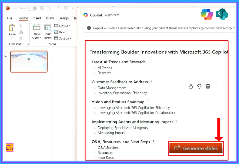Image resolution: width=239 pixels, height=164 pixels.
Task: Click the presentation title Transforming Boulder Innovations
Action: [x=159, y=52]
